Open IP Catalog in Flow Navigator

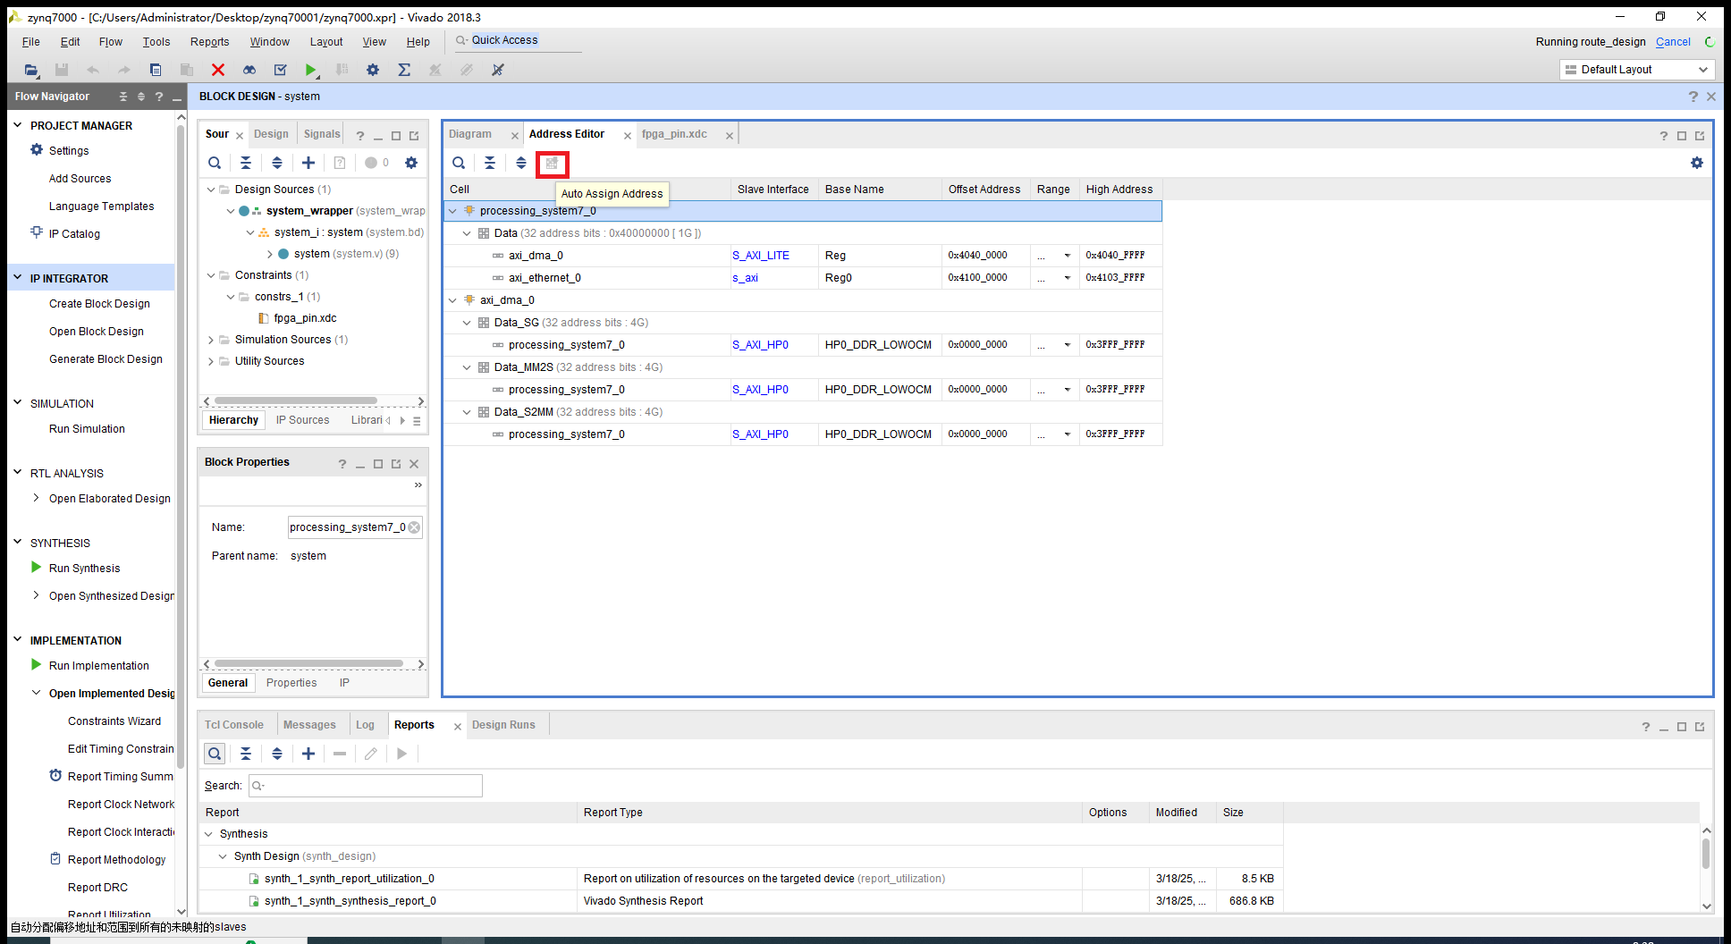coord(74,234)
